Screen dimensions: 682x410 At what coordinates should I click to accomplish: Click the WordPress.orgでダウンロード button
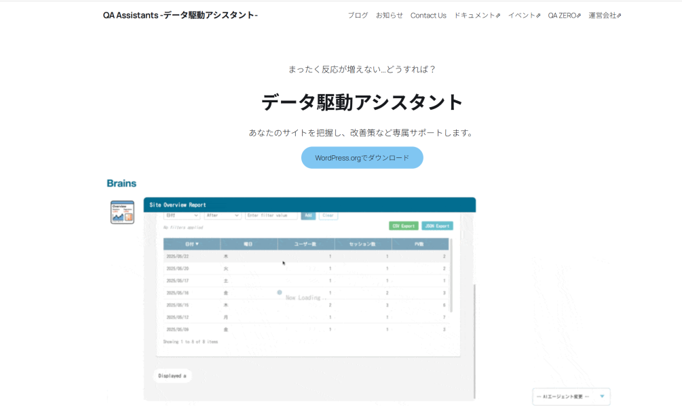coord(362,158)
